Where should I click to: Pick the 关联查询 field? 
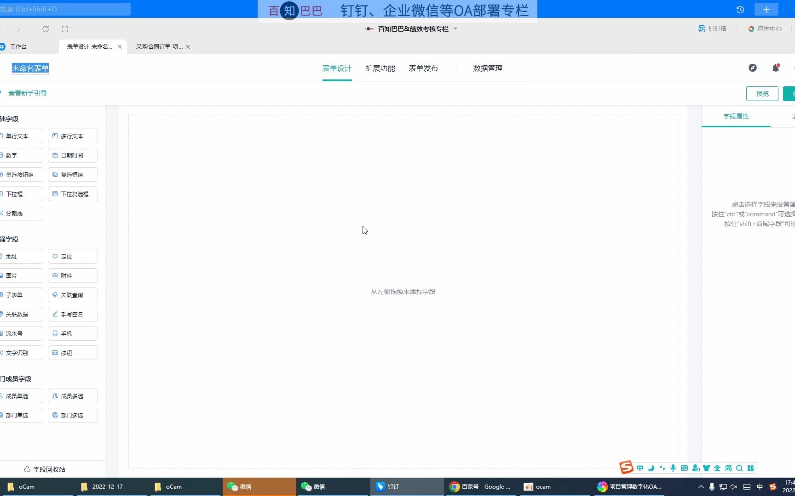(73, 295)
